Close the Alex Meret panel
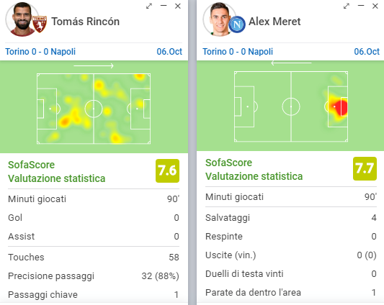 tap(375, 6)
